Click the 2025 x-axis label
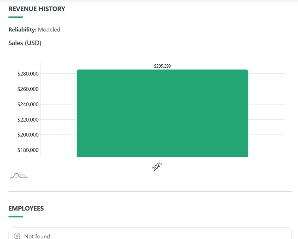The image size is (298, 239). (x=157, y=166)
